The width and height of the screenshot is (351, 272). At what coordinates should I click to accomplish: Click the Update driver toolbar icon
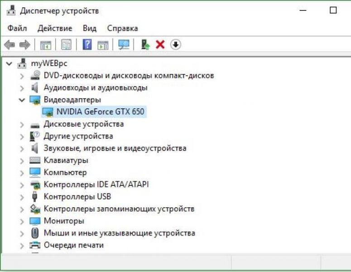tap(145, 44)
